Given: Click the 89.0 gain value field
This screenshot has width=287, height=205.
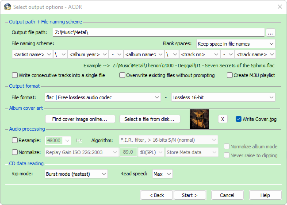Looking at the screenshot, I should pyautogui.click(x=128, y=152).
